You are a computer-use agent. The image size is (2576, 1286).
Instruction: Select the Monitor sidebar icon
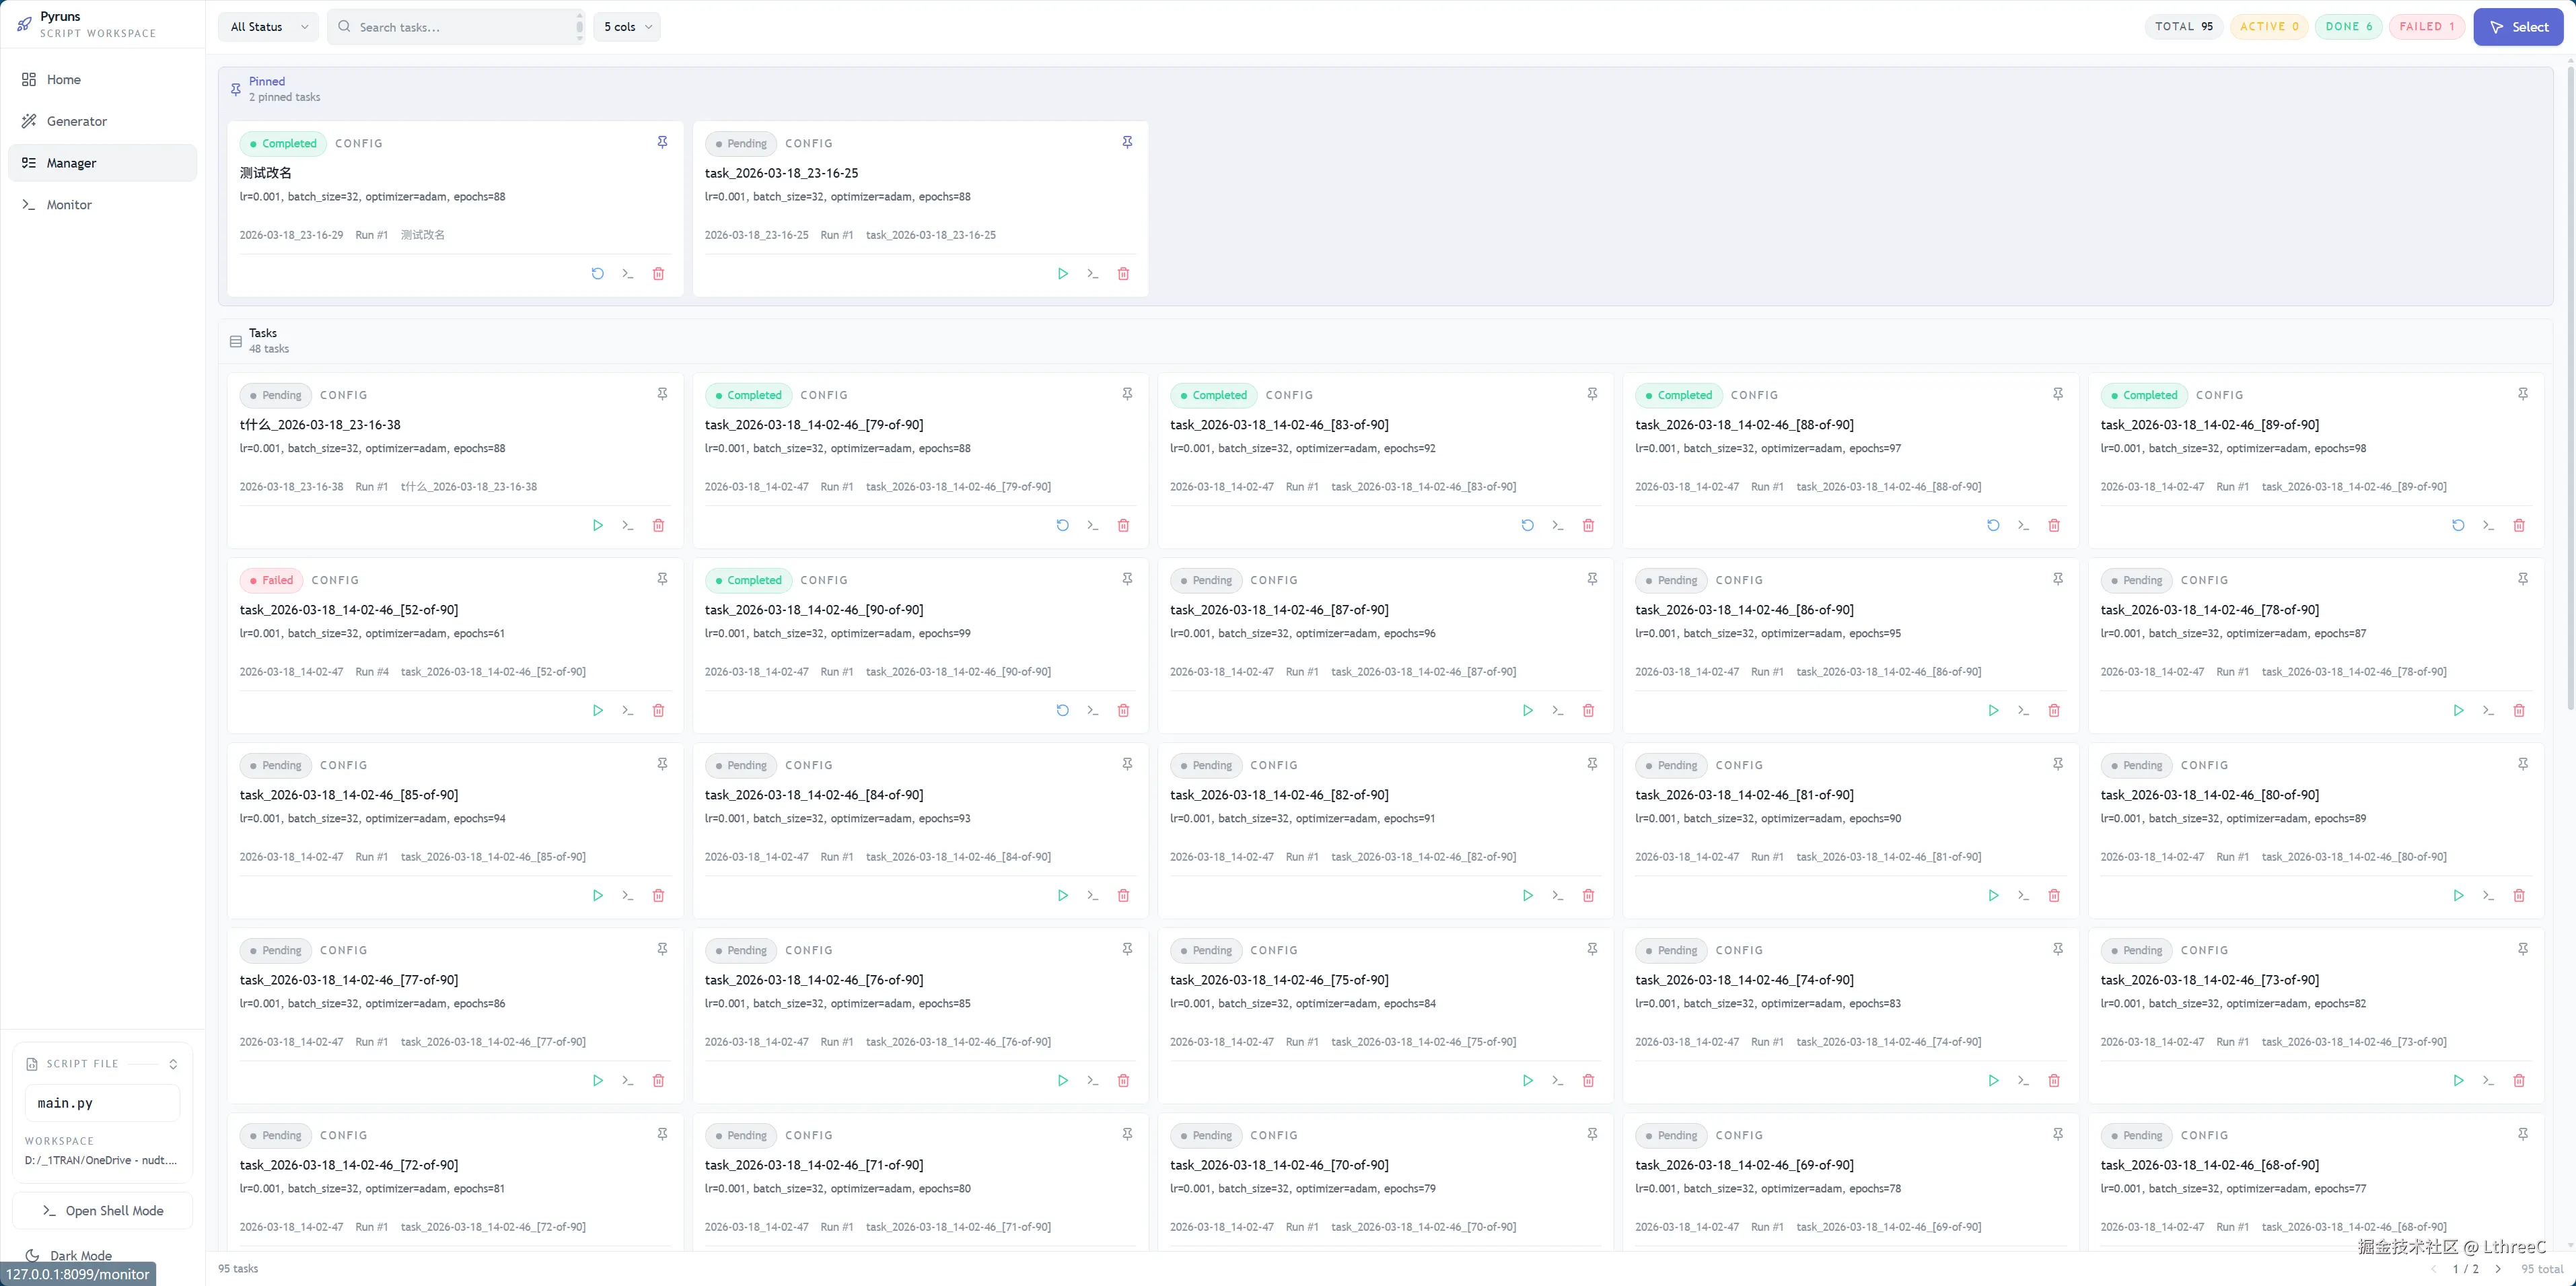pyautogui.click(x=29, y=204)
